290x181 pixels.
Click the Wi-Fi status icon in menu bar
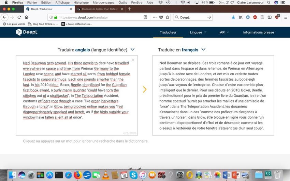tap(183, 3)
